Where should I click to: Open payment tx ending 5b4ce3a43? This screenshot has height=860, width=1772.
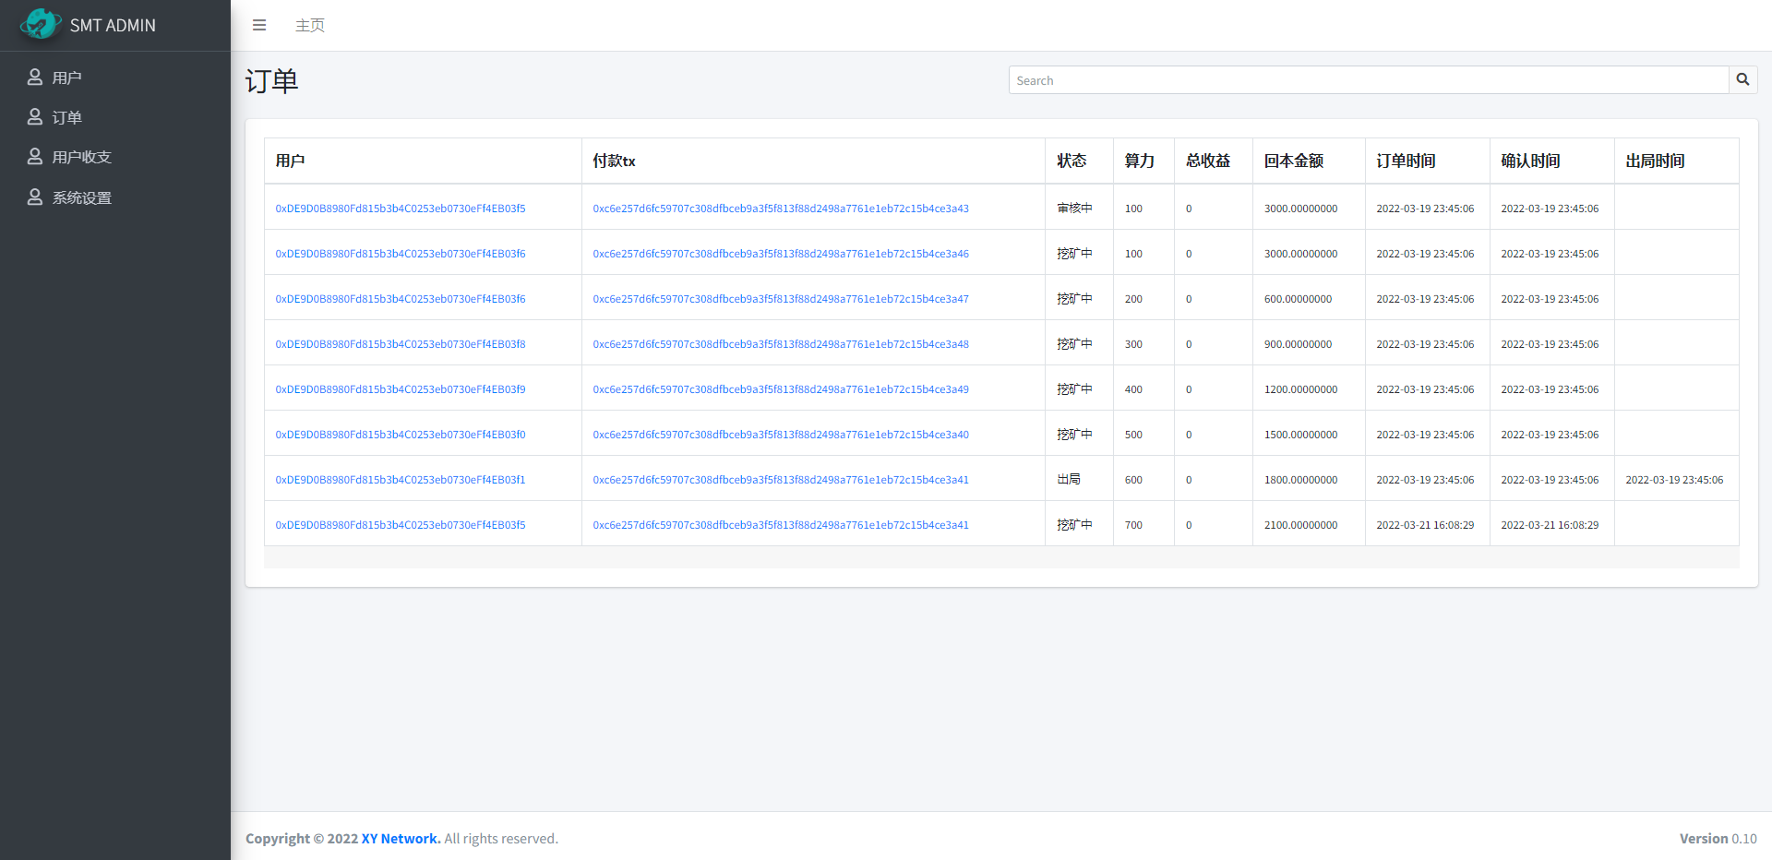780,209
